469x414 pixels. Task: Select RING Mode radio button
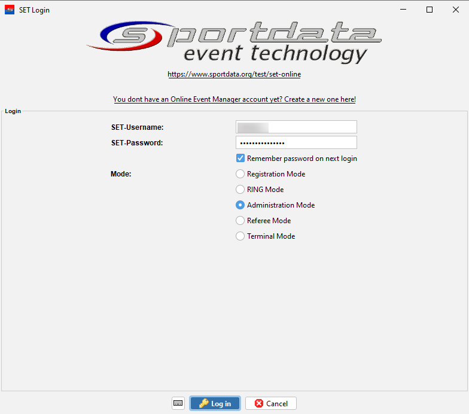click(x=240, y=189)
